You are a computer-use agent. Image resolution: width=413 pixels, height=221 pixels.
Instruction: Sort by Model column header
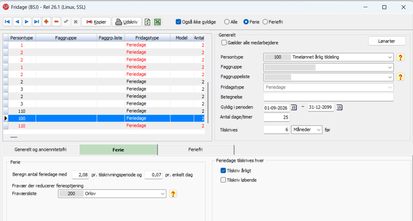click(x=181, y=38)
